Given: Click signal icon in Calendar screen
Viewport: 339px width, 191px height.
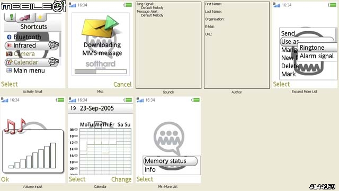Looking at the screenshot, I should coord(73,100).
